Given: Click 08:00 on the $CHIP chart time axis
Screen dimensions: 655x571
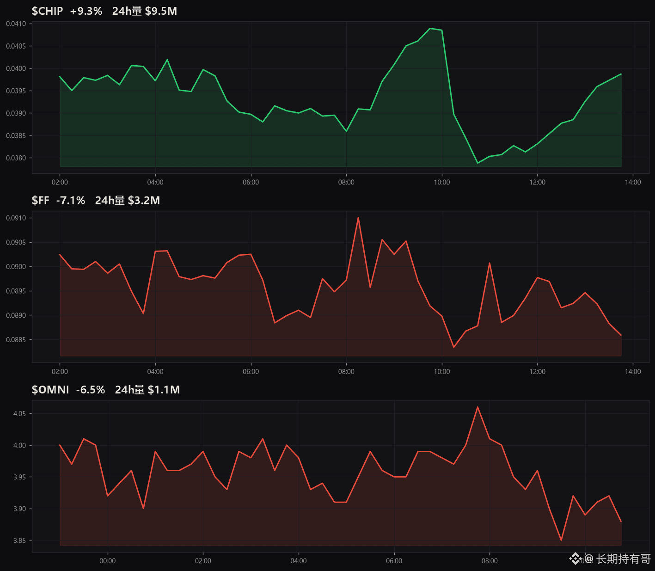Looking at the screenshot, I should tap(346, 182).
